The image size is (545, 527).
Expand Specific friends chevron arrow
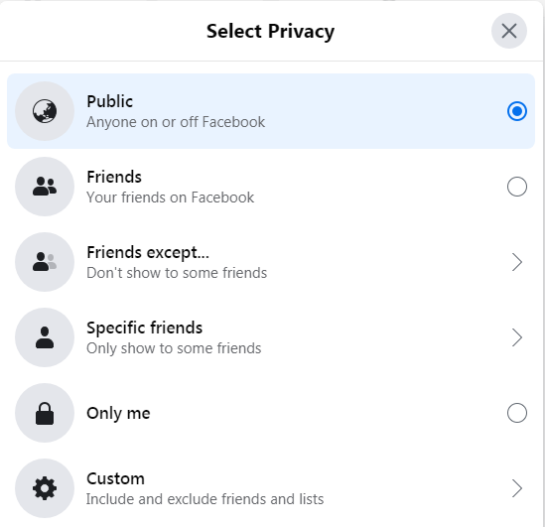(x=517, y=337)
